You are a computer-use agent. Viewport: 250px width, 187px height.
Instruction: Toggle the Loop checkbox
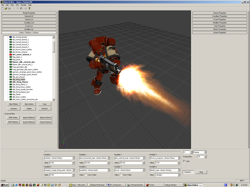click(184, 161)
